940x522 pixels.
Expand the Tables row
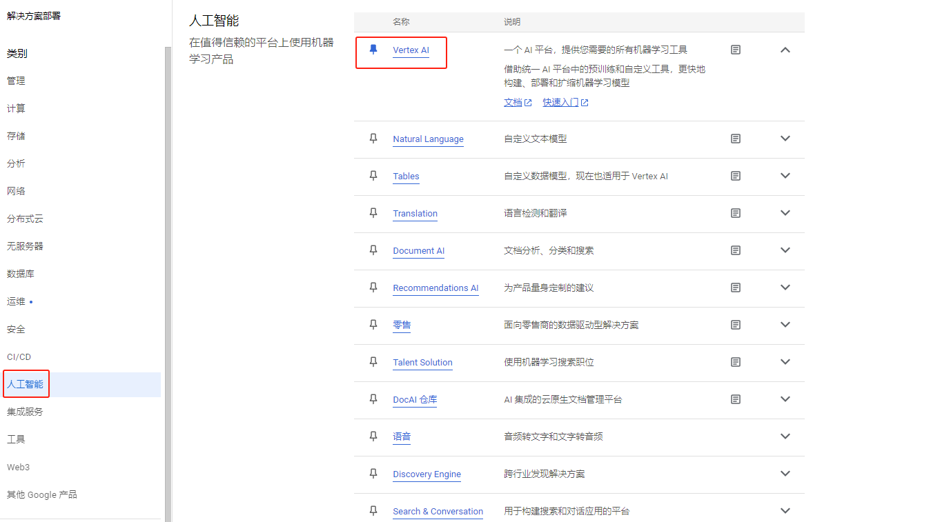click(785, 176)
